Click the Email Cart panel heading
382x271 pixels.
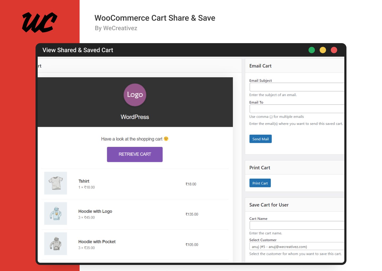[x=261, y=66]
